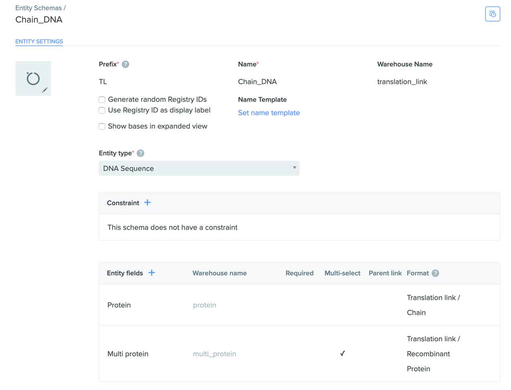Image resolution: width=511 pixels, height=390 pixels.
Task: Open schema history icon at top right
Action: [493, 14]
